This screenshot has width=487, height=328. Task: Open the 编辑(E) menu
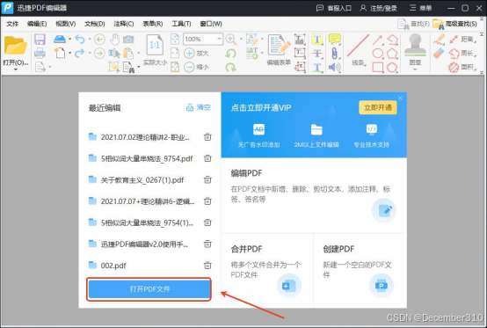37,24
